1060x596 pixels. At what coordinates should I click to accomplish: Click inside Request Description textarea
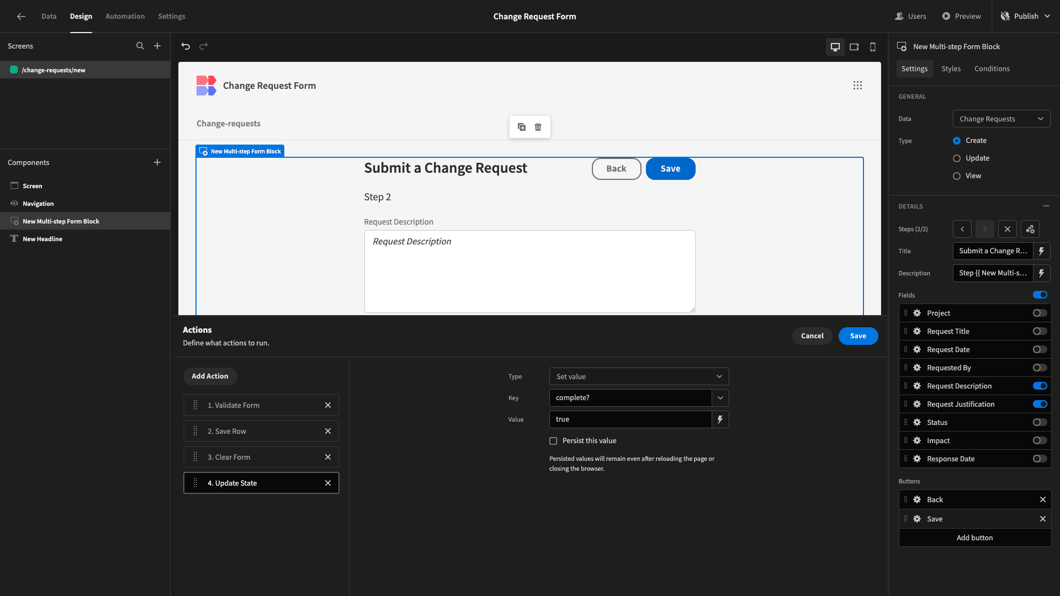tap(529, 272)
